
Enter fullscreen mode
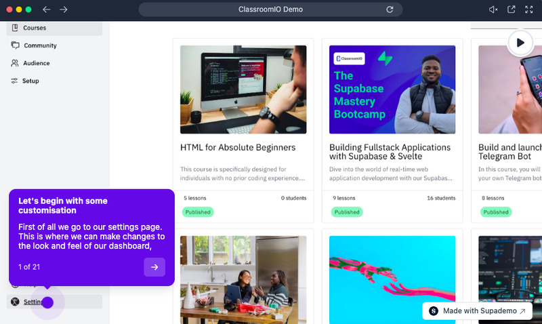coord(528,9)
